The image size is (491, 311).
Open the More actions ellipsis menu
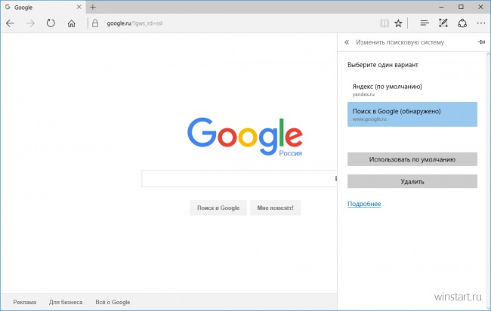[481, 23]
